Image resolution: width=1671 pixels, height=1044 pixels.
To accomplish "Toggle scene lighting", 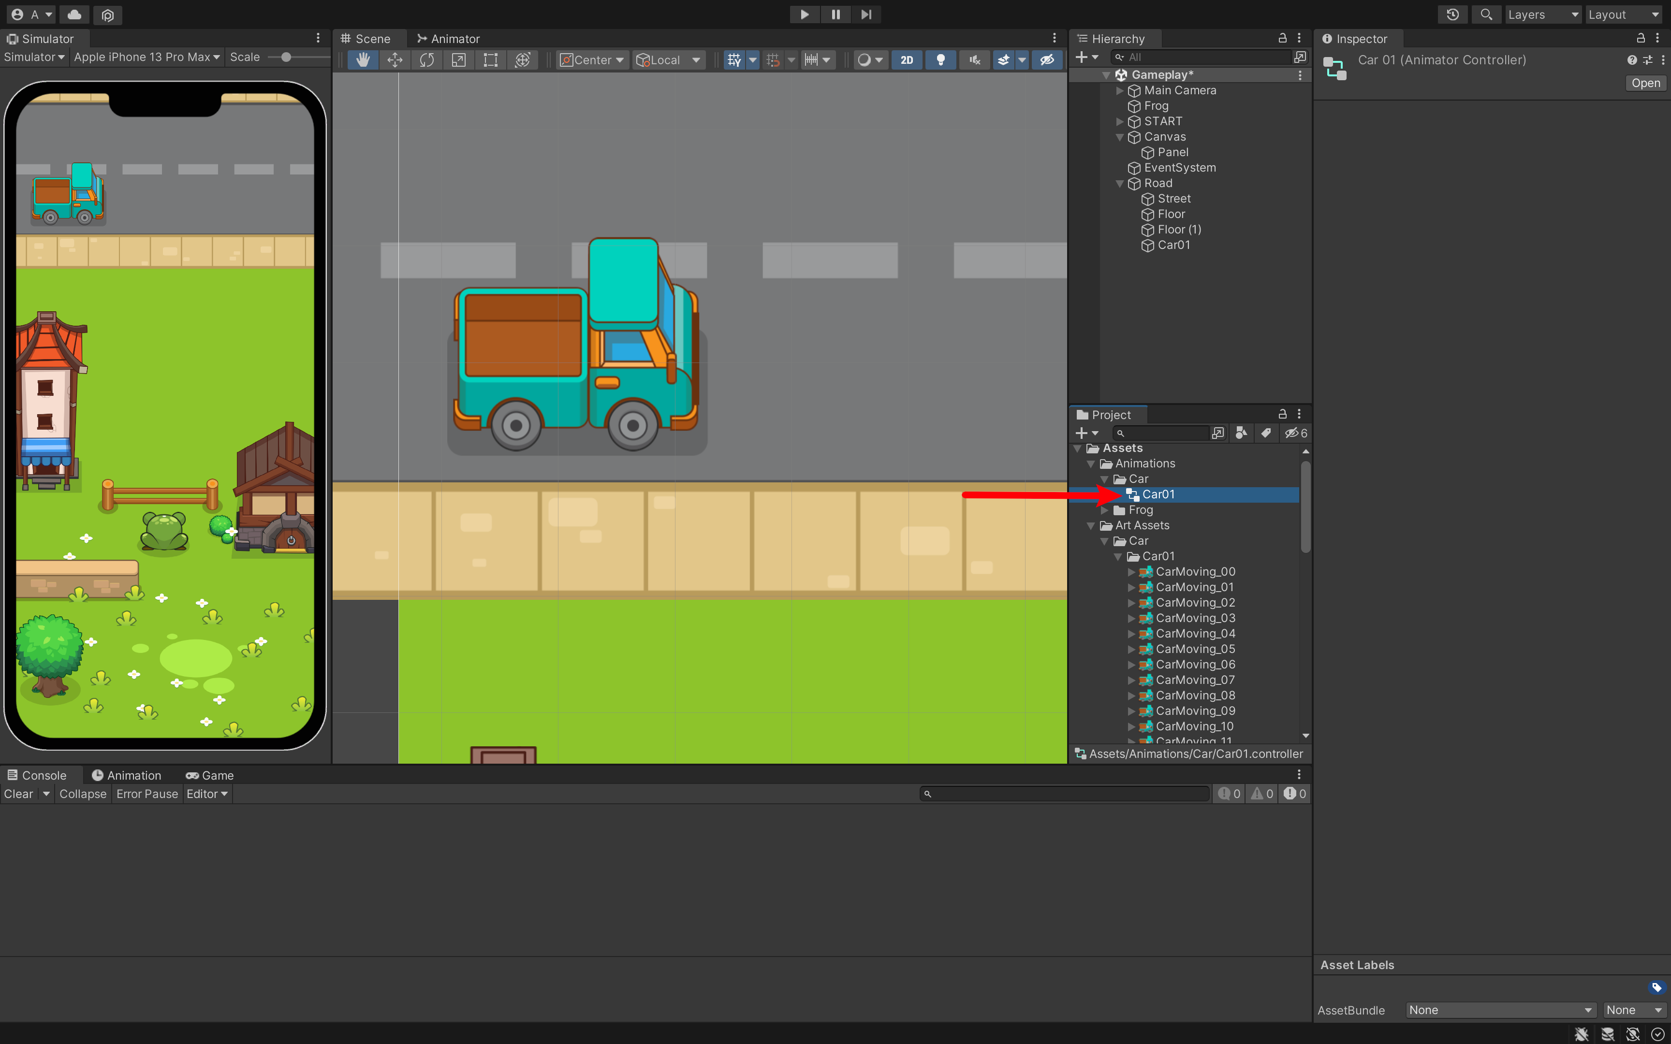I will click(x=940, y=60).
